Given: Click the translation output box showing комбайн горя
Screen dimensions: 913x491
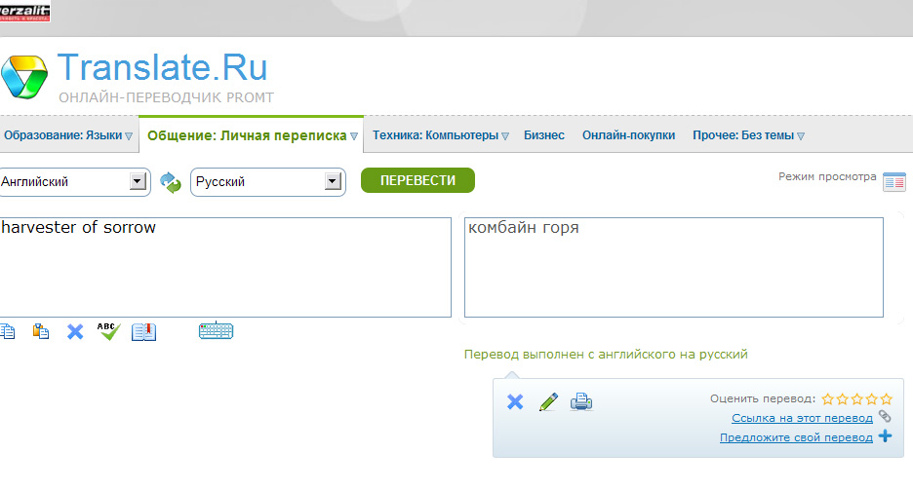Looking at the screenshot, I should pyautogui.click(x=674, y=268).
